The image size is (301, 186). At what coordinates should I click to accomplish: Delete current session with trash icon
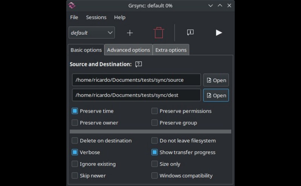point(159,33)
